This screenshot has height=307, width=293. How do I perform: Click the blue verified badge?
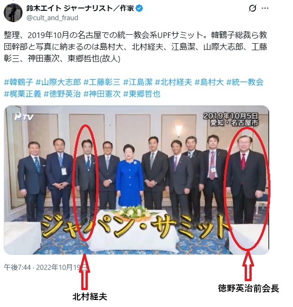point(139,8)
